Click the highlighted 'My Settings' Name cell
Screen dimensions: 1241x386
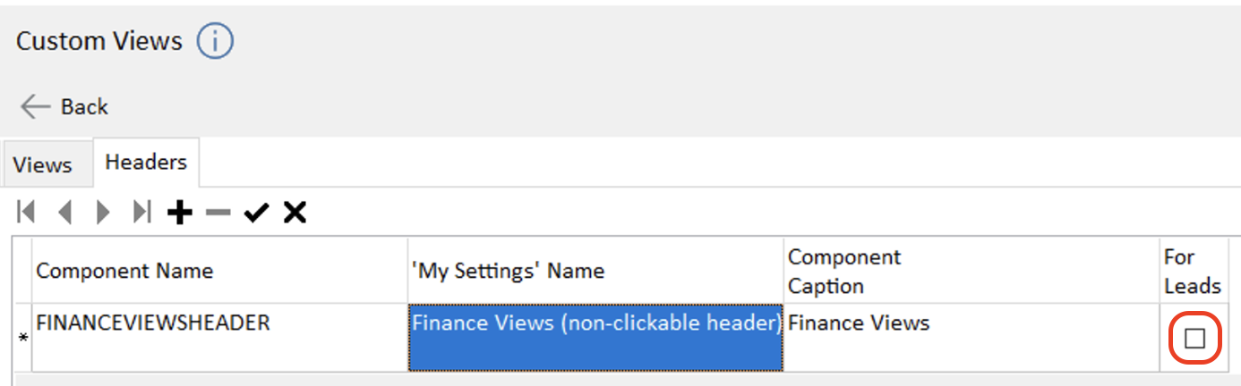(595, 338)
